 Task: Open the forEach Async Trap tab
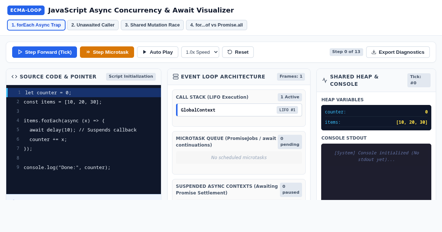pyautogui.click(x=36, y=25)
